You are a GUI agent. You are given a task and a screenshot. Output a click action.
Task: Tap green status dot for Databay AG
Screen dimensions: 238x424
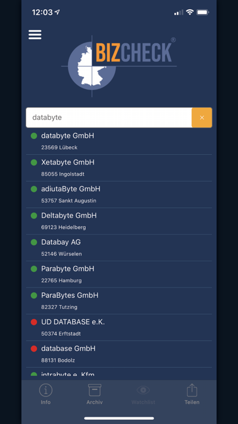pyautogui.click(x=33, y=242)
